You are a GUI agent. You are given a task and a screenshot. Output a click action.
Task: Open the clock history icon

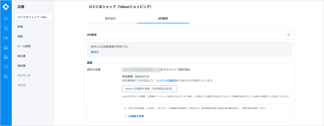point(6,67)
